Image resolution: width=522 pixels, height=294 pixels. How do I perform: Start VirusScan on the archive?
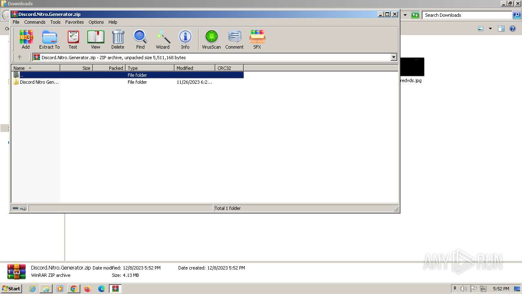tap(211, 40)
